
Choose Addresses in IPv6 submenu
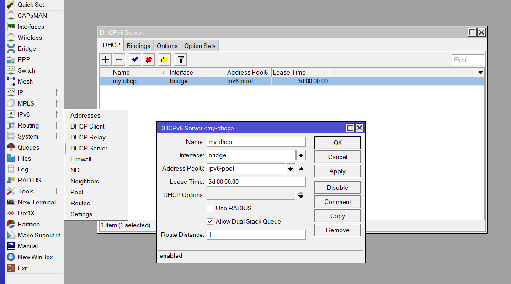coord(96,115)
